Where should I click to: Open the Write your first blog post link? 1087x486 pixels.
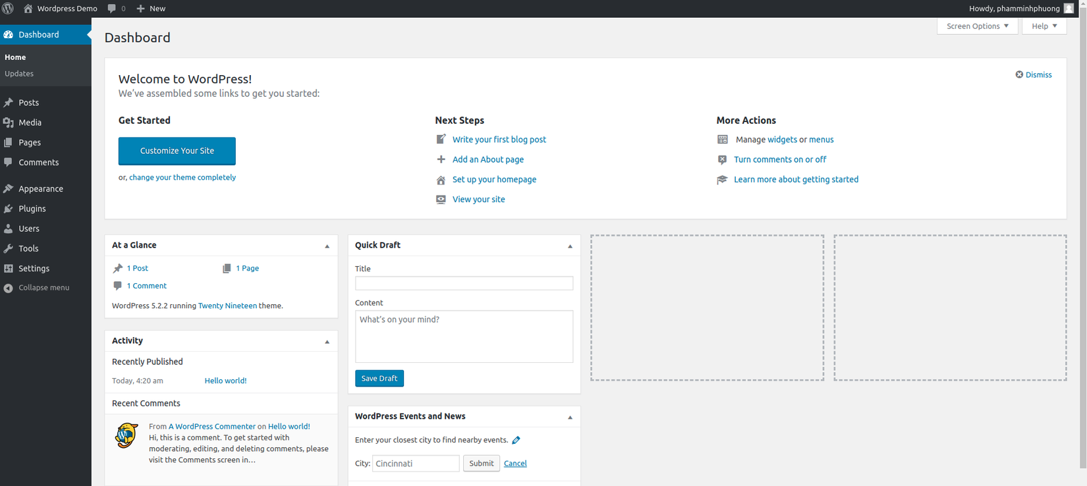(x=499, y=140)
